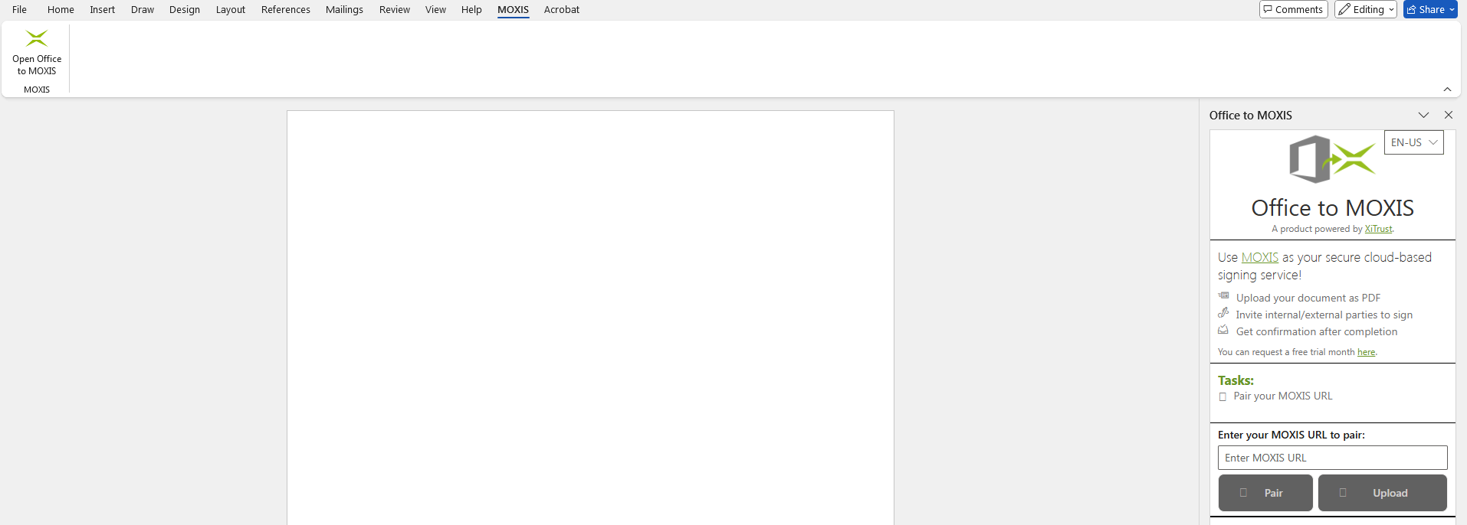1467x525 pixels.
Task: Click the Open Office to MOXIS icon
Action: pyautogui.click(x=36, y=39)
